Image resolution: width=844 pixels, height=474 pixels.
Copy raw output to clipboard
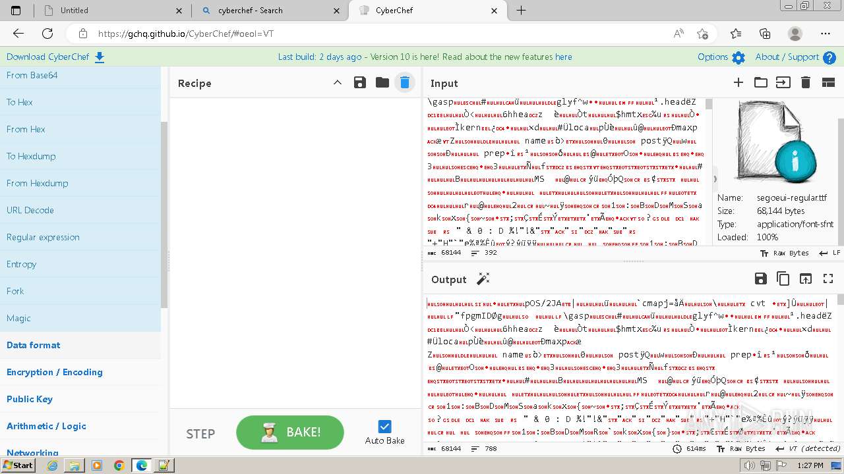click(x=783, y=279)
